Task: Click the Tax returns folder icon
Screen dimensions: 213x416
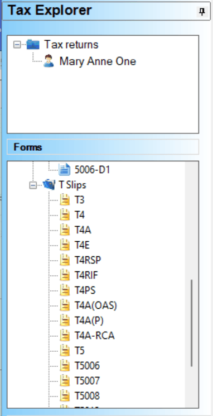Action: (33, 44)
